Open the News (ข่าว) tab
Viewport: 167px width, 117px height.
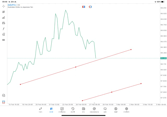83,110
